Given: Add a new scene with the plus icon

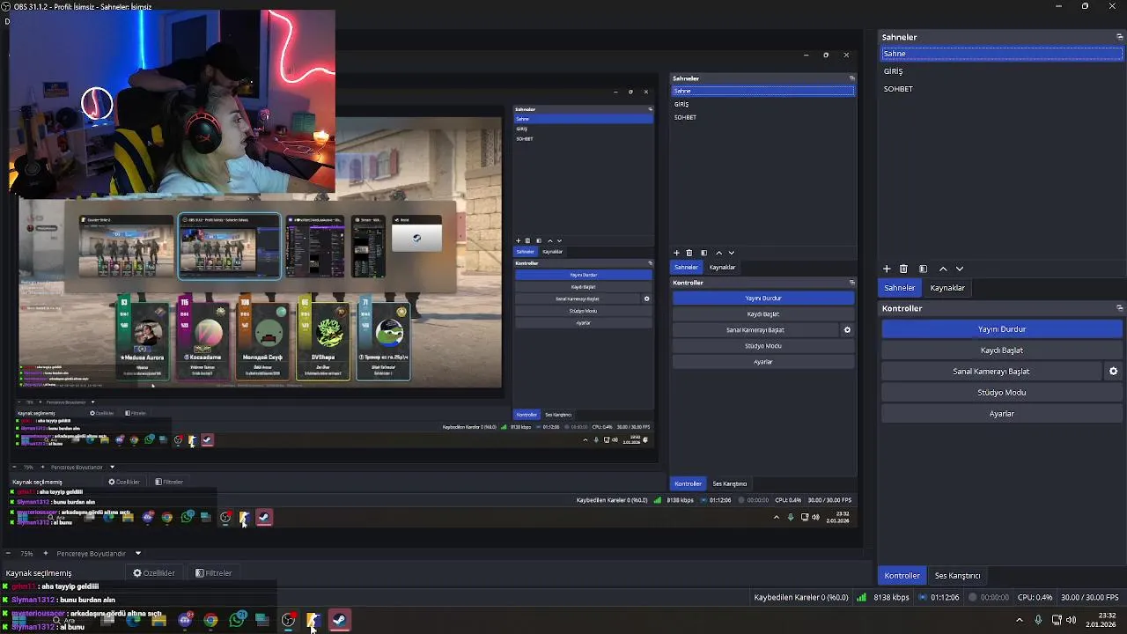Looking at the screenshot, I should coord(887,269).
